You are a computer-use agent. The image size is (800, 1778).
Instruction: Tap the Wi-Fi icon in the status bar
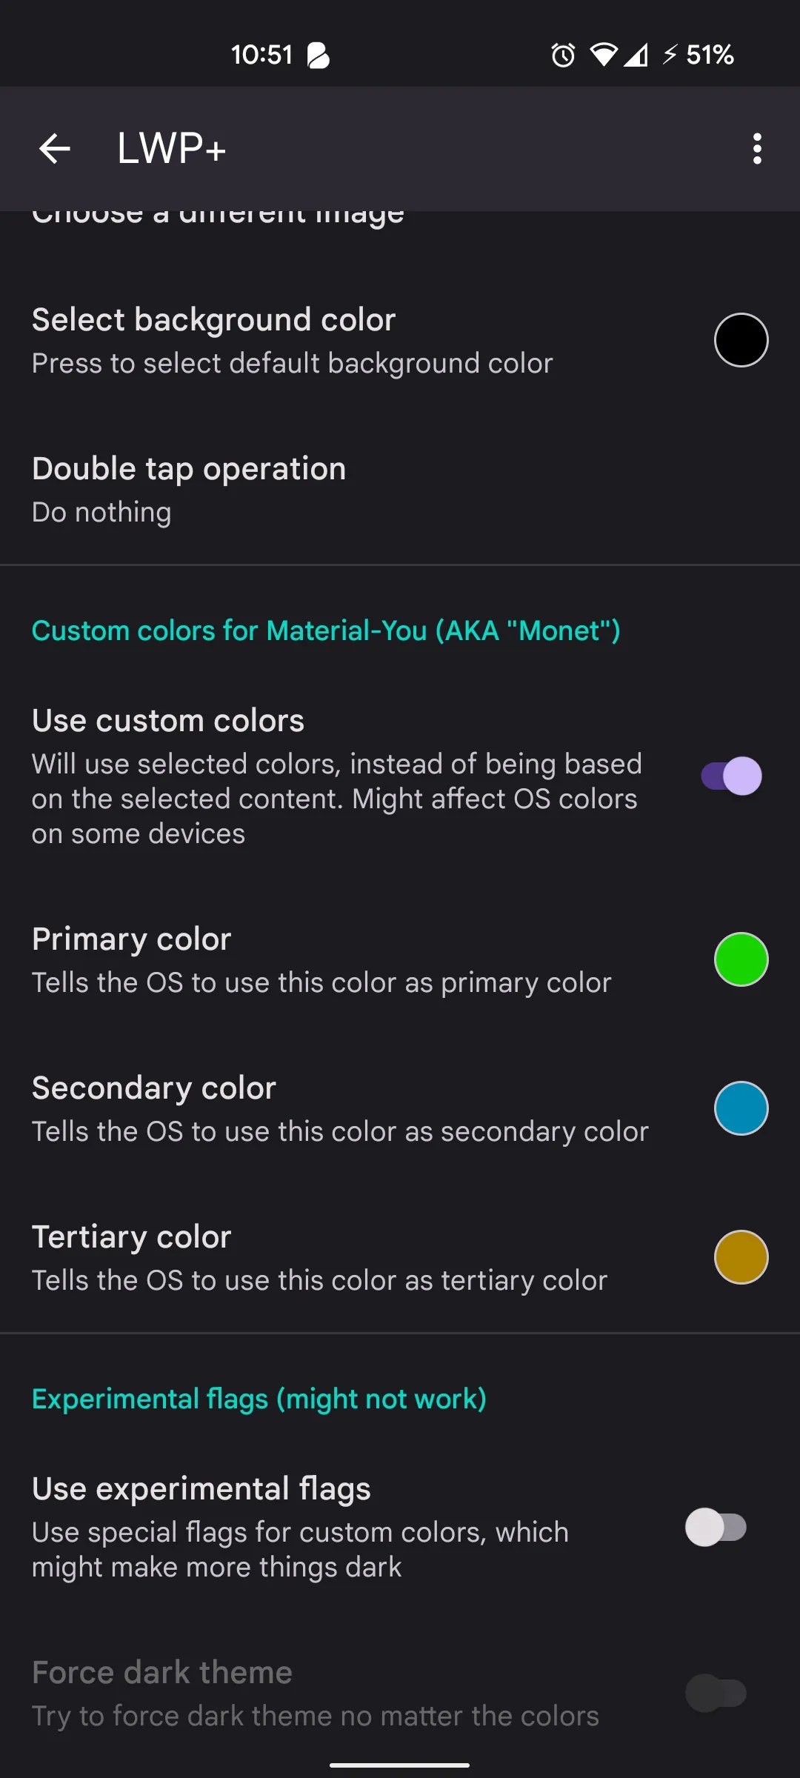pos(604,55)
